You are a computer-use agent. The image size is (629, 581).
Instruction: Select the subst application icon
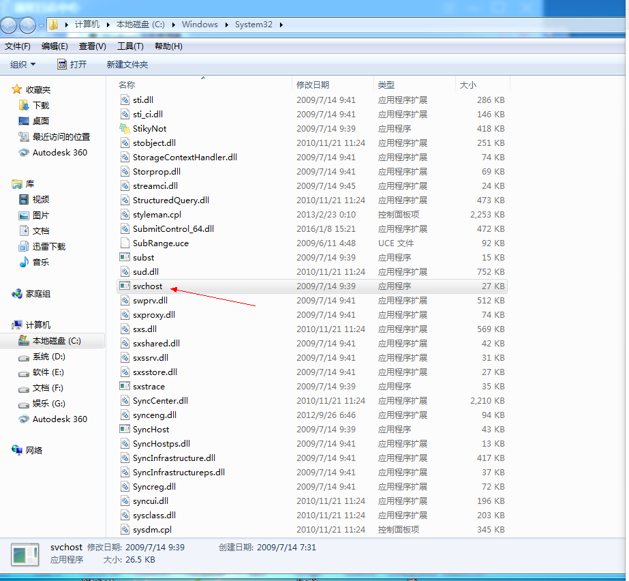click(125, 257)
